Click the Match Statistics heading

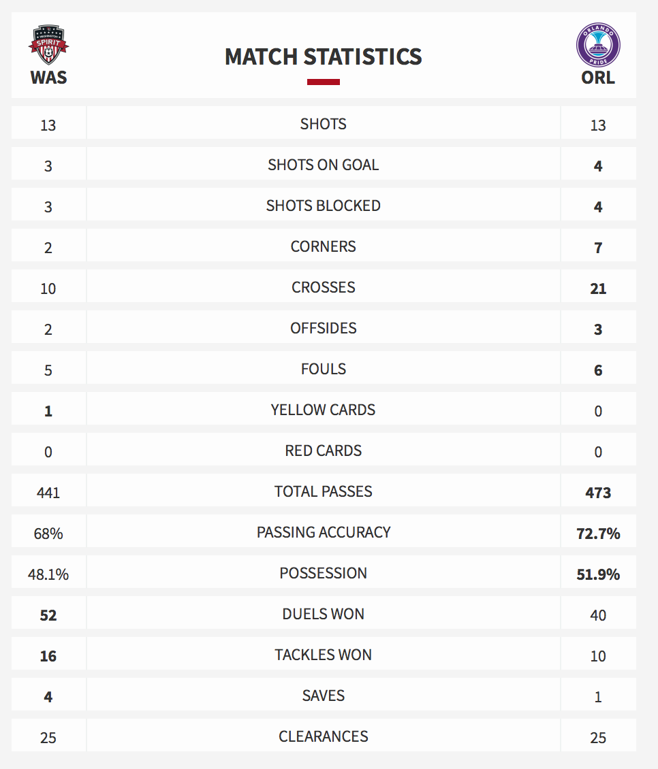click(323, 57)
